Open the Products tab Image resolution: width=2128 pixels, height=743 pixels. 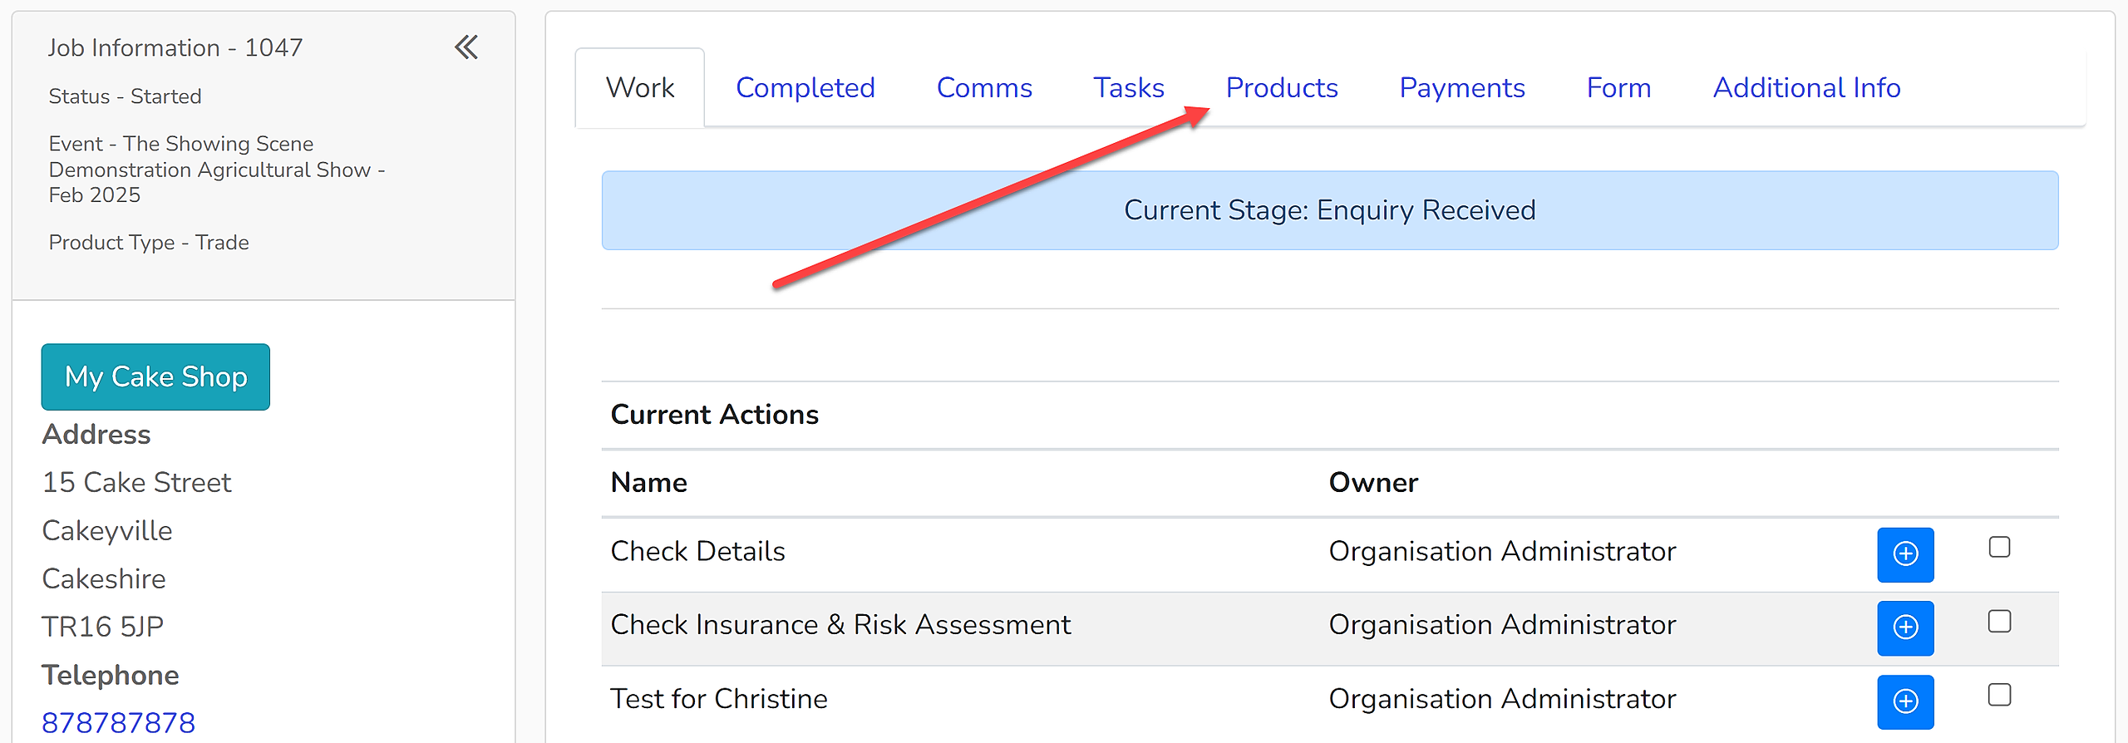[1282, 87]
